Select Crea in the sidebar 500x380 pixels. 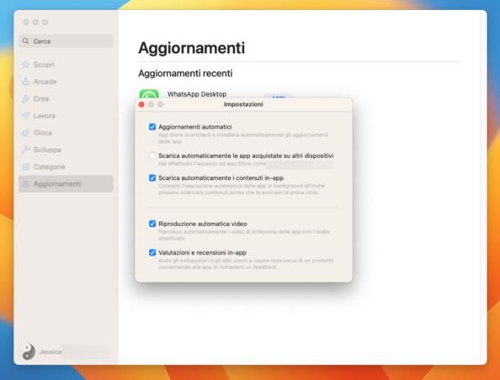66,99
